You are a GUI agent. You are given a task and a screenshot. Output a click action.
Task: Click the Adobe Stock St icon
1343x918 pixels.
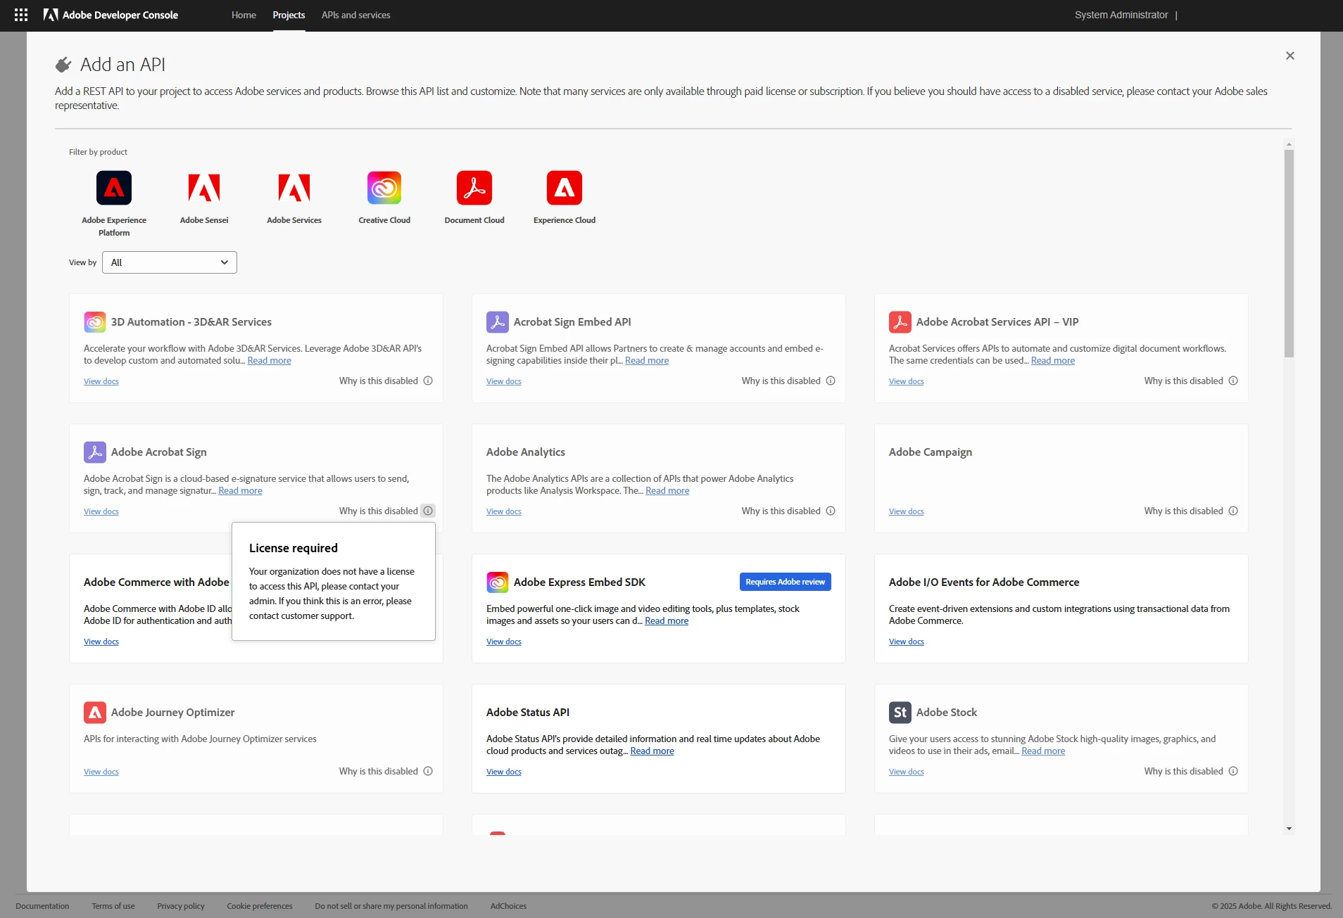point(900,713)
